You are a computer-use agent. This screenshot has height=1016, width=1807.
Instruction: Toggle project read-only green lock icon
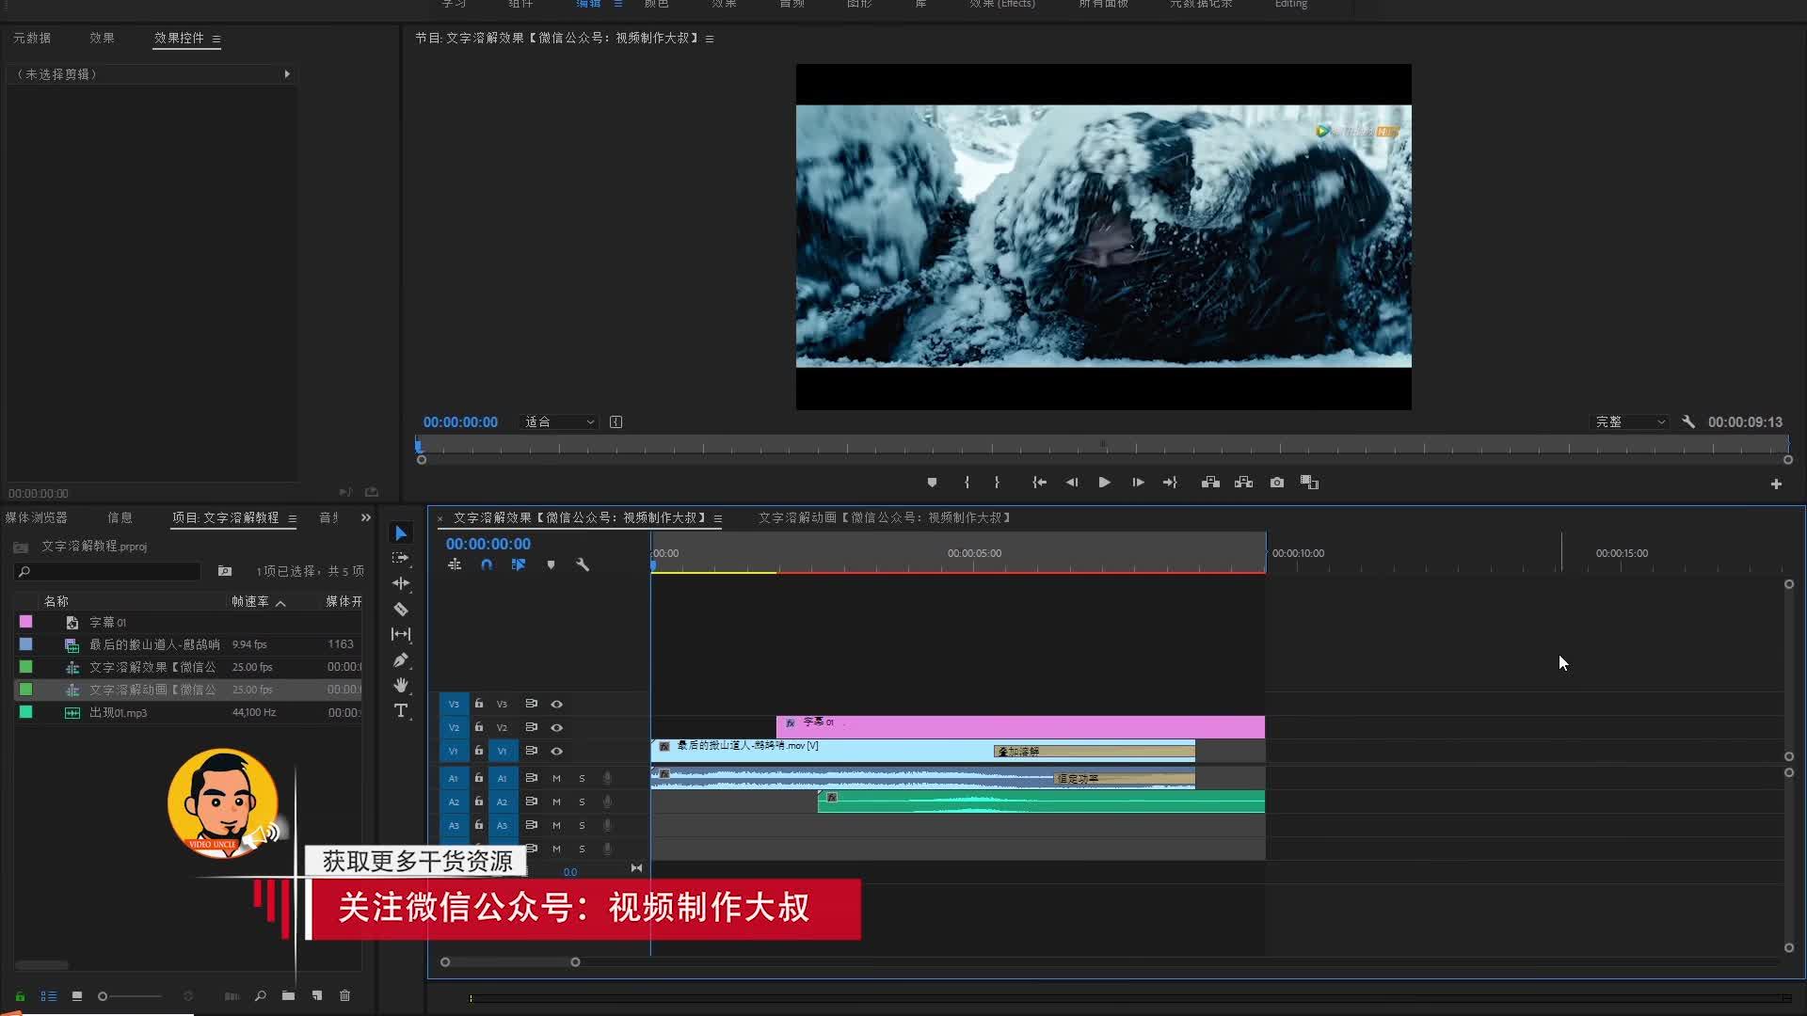coord(20,995)
